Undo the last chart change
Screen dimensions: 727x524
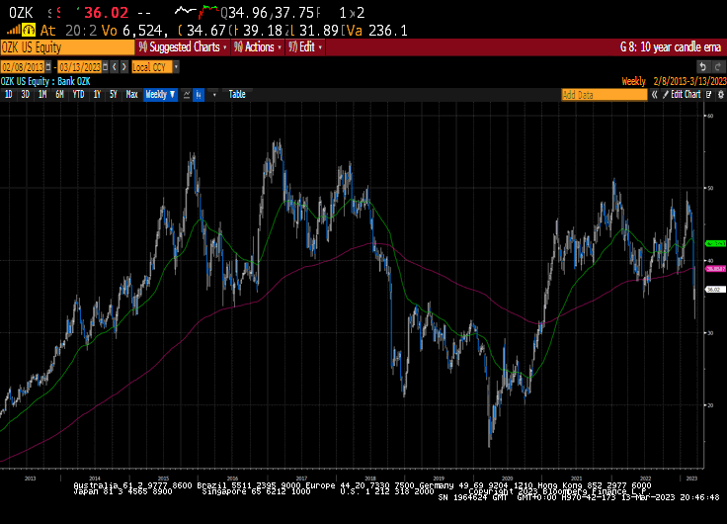point(703,67)
